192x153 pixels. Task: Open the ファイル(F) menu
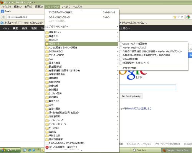click(x=6, y=7)
